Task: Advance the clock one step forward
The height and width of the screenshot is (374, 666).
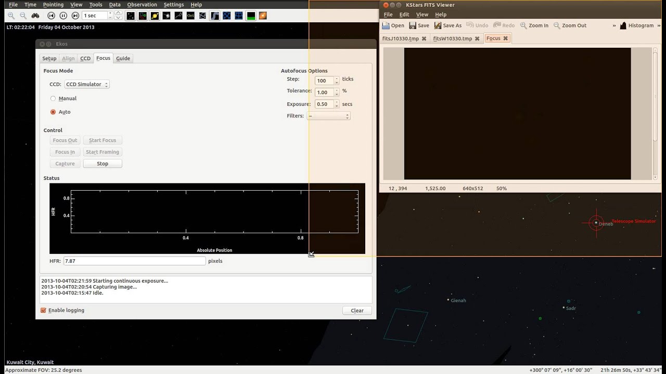Action: [x=75, y=16]
